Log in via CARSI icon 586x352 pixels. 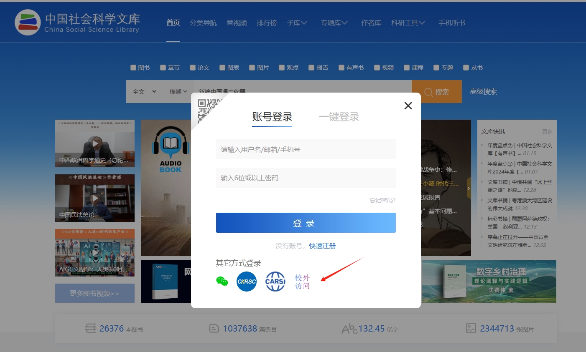(x=275, y=282)
